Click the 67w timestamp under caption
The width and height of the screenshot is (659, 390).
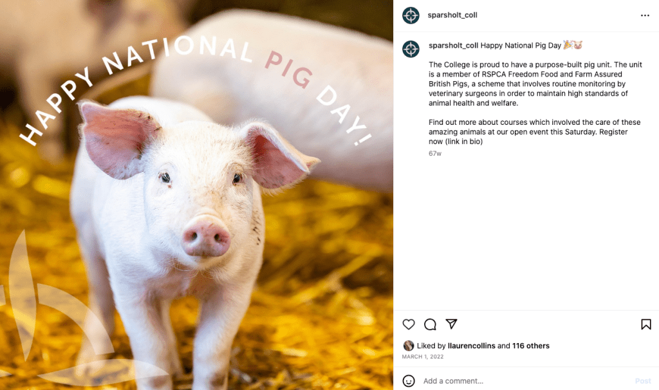tap(435, 153)
